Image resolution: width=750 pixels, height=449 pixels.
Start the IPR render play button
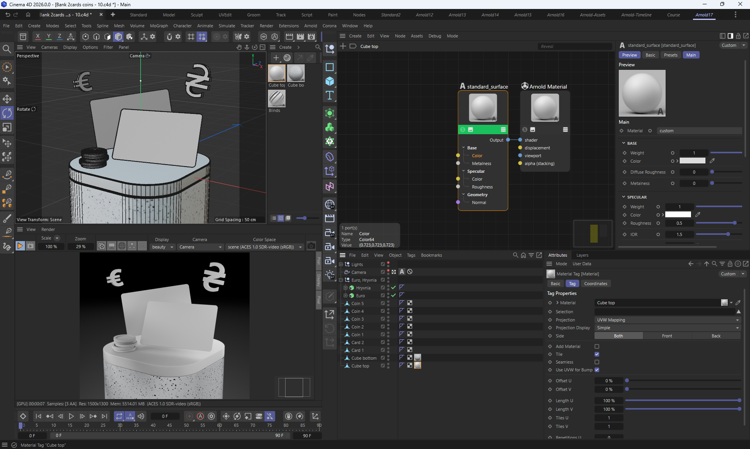[20, 246]
